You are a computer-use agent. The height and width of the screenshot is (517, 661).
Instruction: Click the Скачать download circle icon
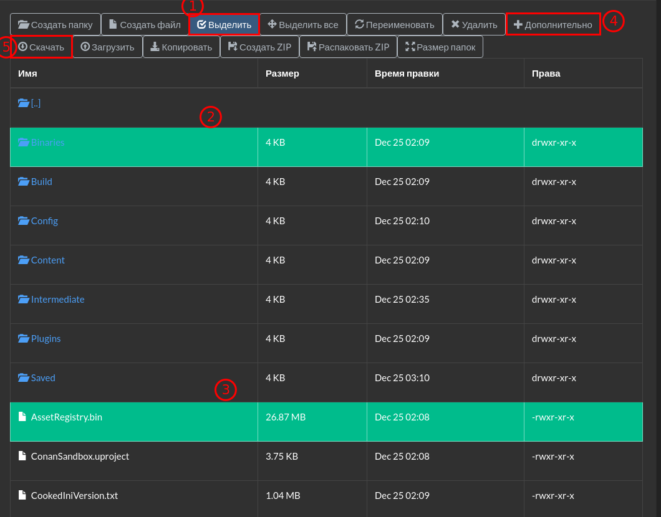(x=23, y=47)
